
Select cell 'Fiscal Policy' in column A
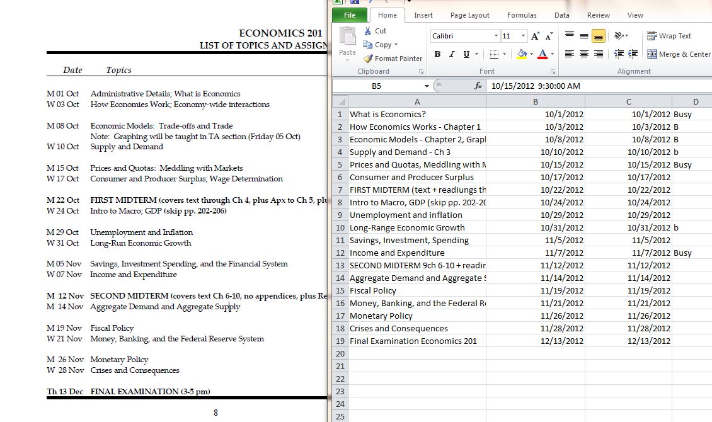(417, 290)
